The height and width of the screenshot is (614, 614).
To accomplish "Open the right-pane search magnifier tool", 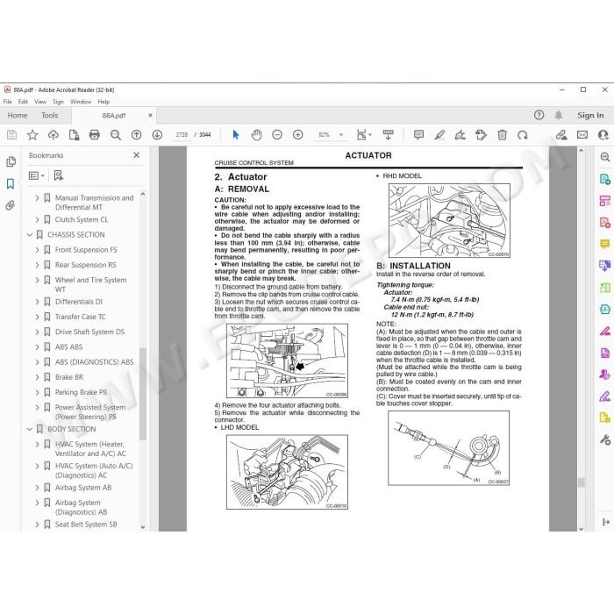I will tap(605, 157).
